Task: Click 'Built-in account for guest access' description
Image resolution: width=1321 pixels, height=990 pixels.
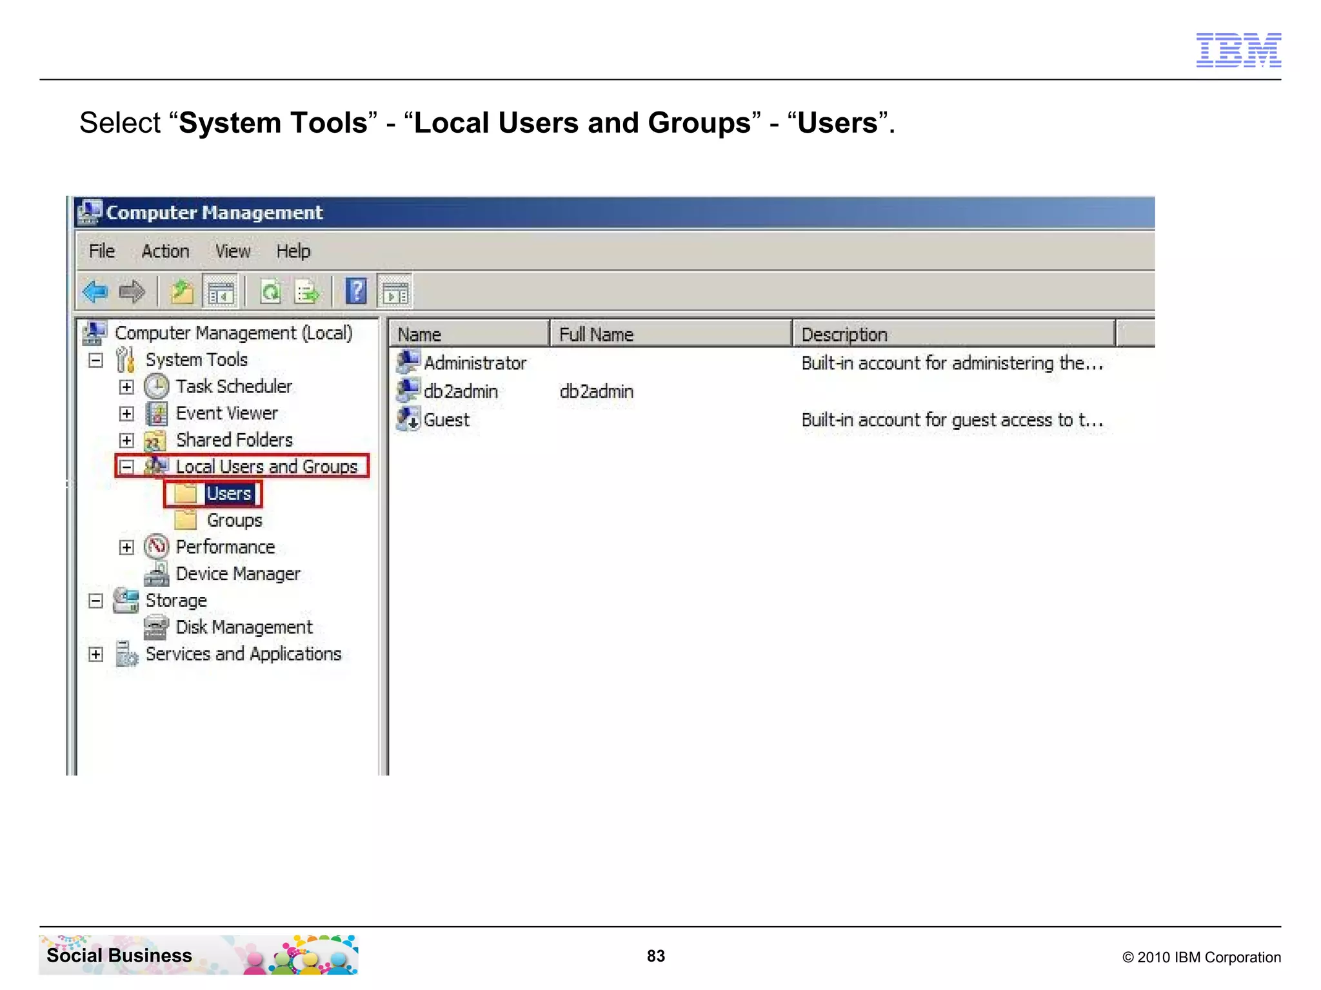Action: coord(952,420)
